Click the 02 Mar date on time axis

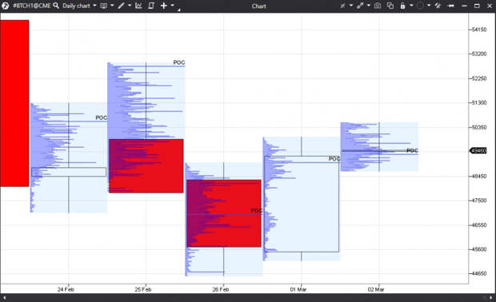pos(376,289)
